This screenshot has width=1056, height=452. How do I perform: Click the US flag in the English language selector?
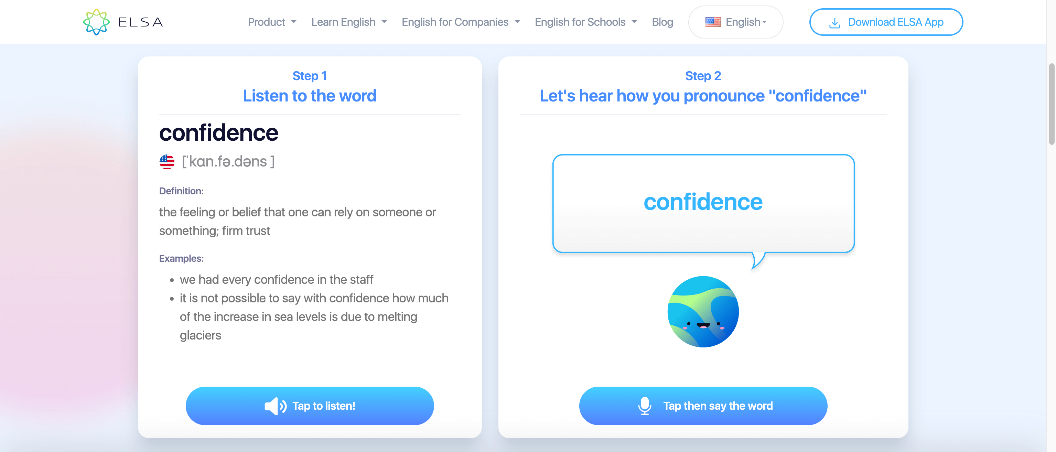tap(712, 22)
